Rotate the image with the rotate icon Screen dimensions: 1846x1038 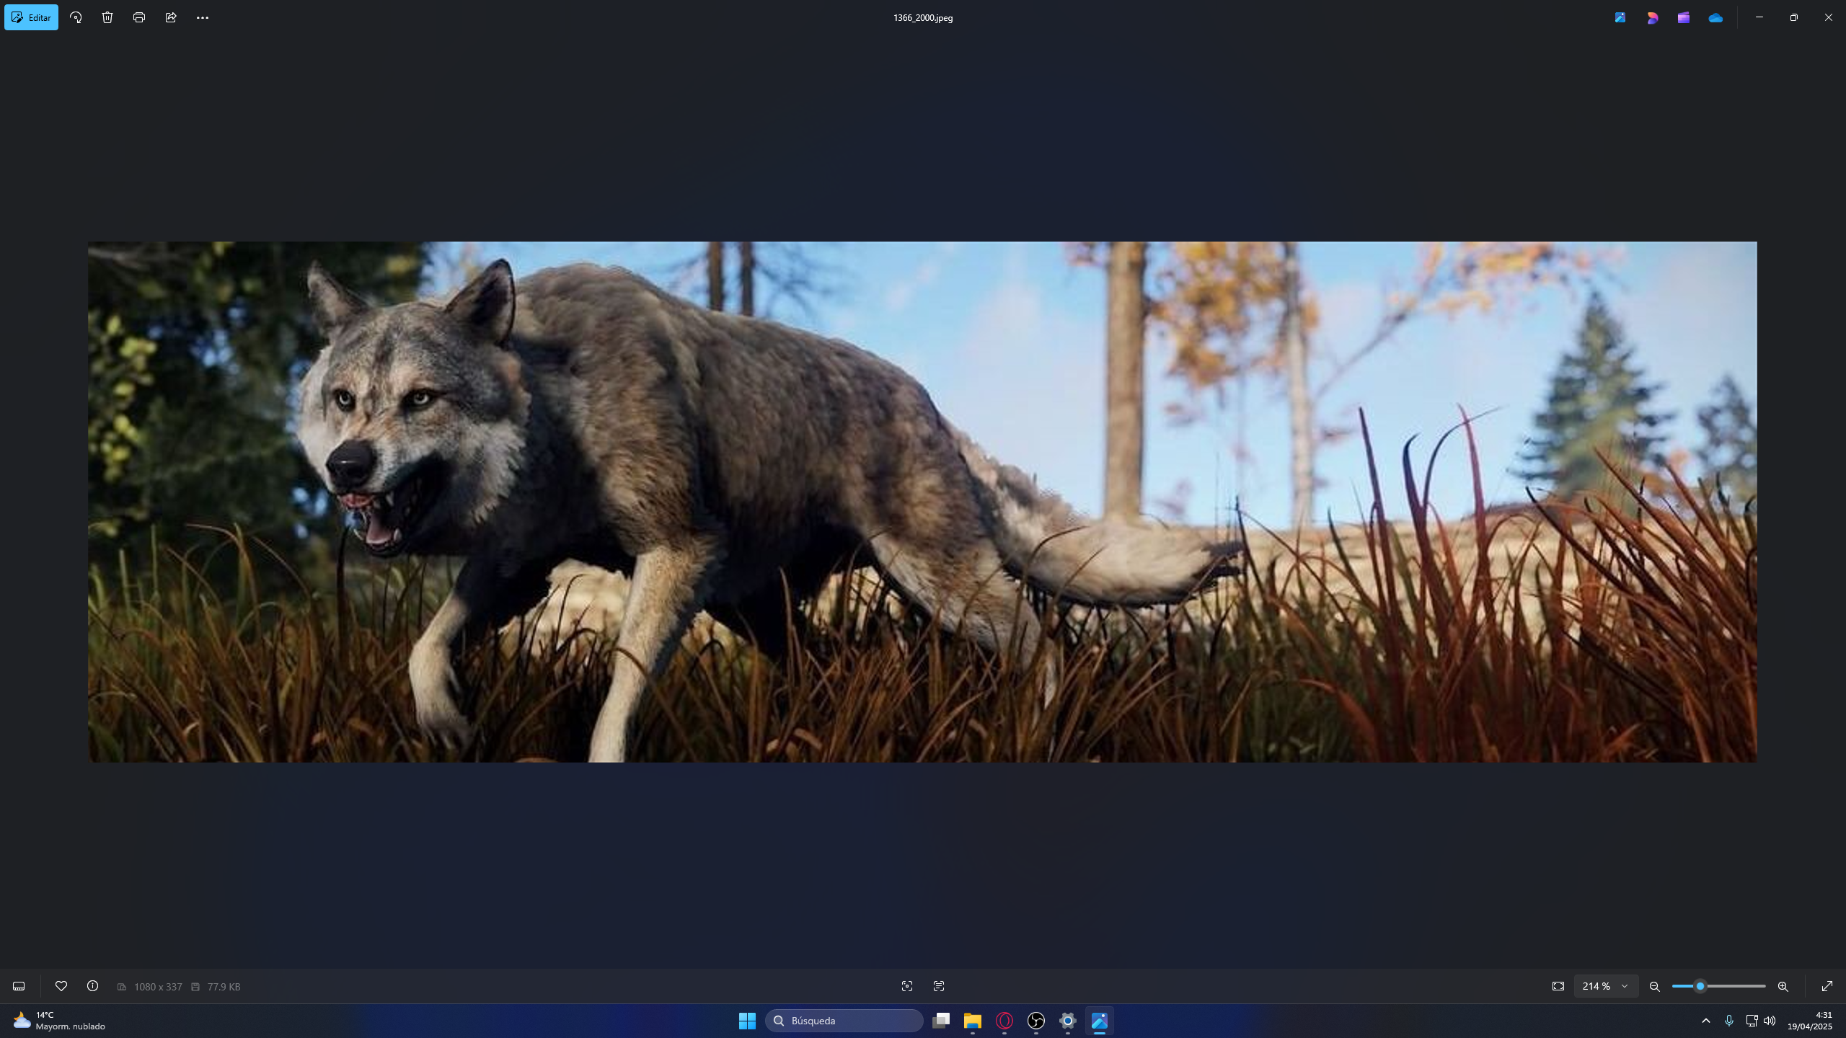(x=76, y=17)
